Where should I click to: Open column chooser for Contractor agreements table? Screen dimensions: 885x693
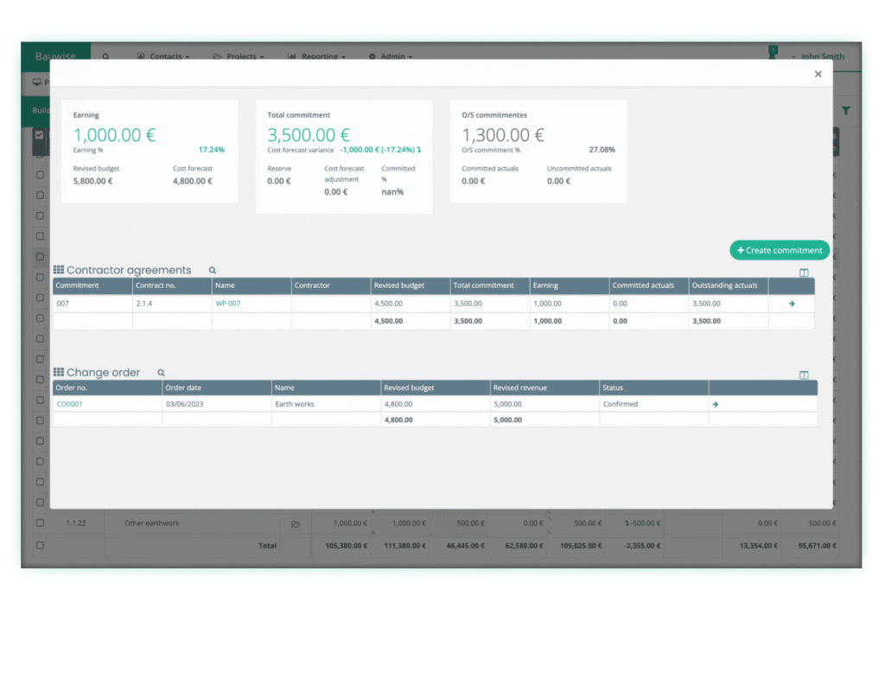(x=804, y=273)
